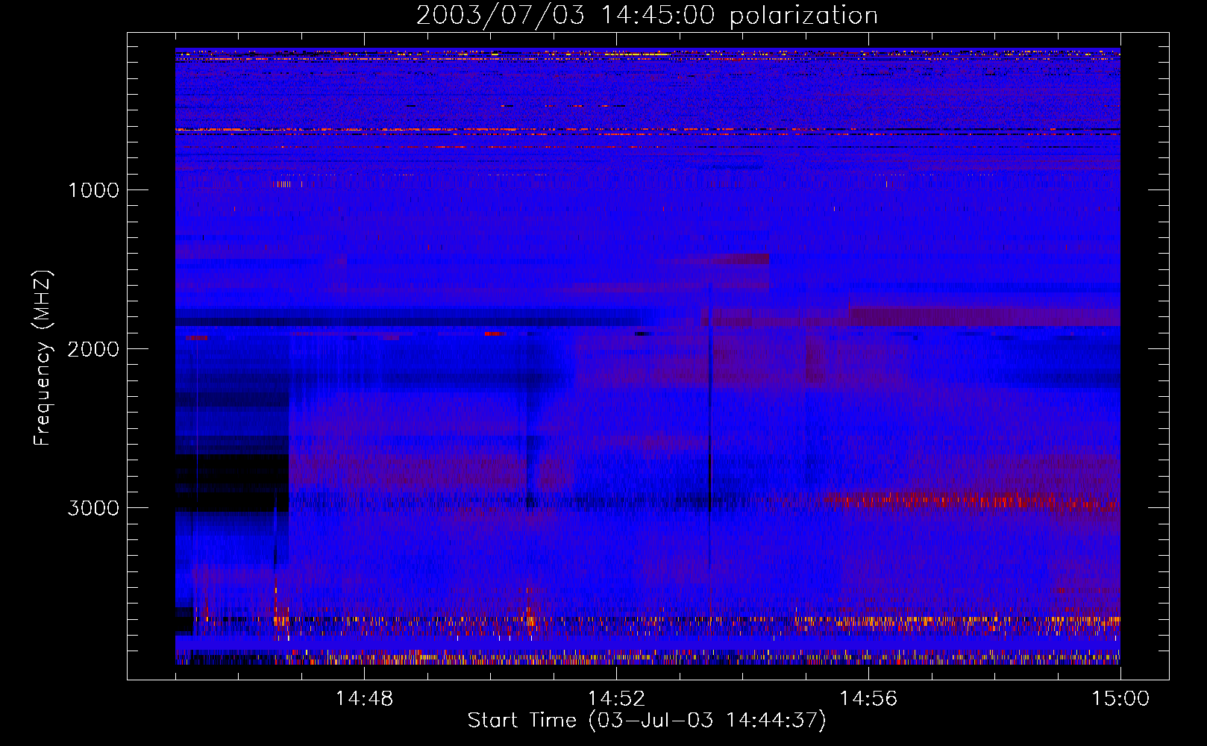Image resolution: width=1207 pixels, height=746 pixels.
Task: Click the plot title '2003/07/03 14:45:00 polarization'
Action: pyautogui.click(x=647, y=16)
